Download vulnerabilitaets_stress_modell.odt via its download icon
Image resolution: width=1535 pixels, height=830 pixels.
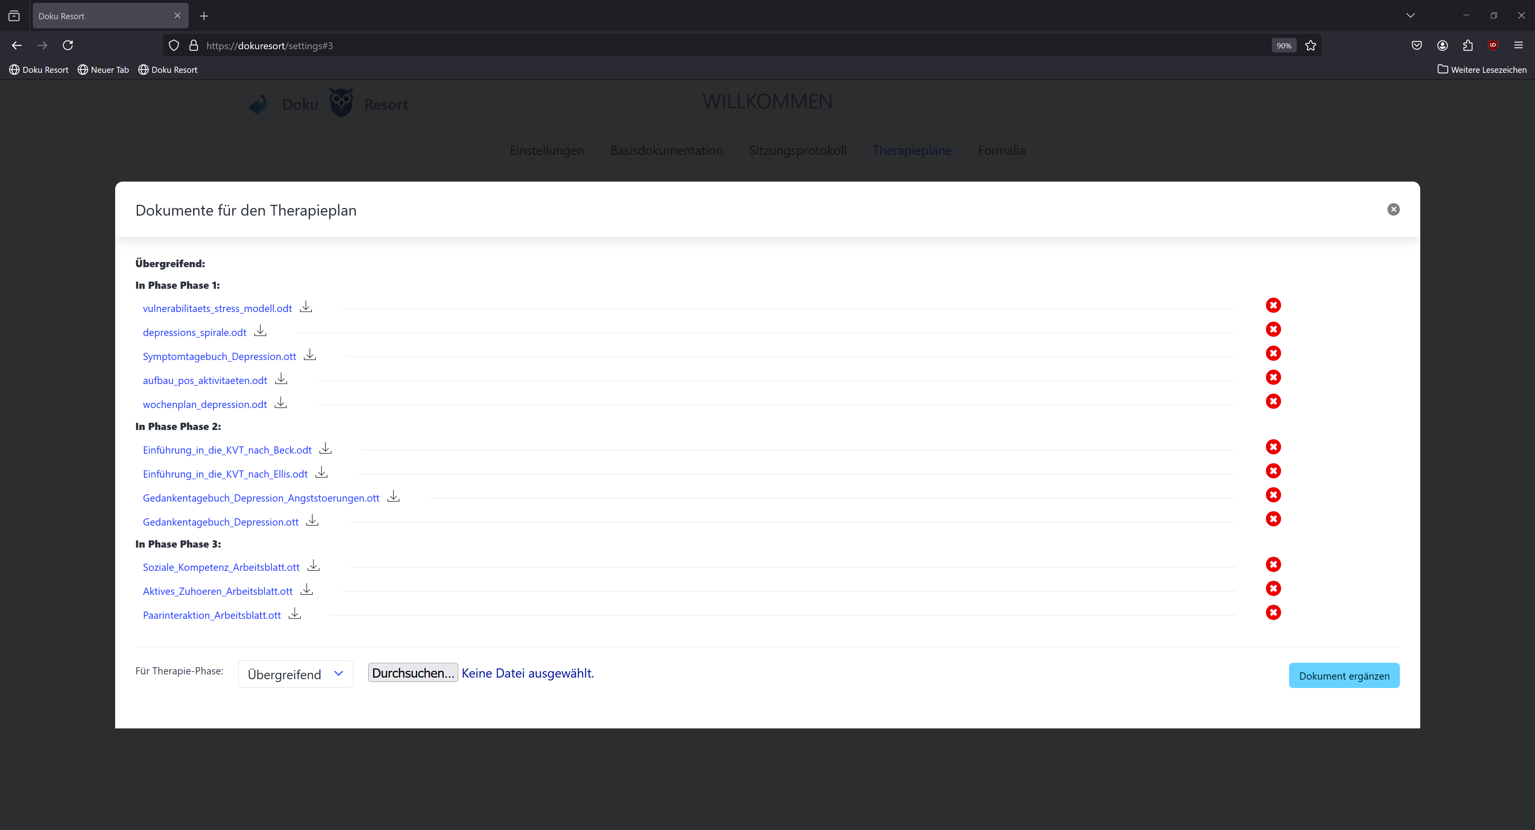pyautogui.click(x=306, y=307)
